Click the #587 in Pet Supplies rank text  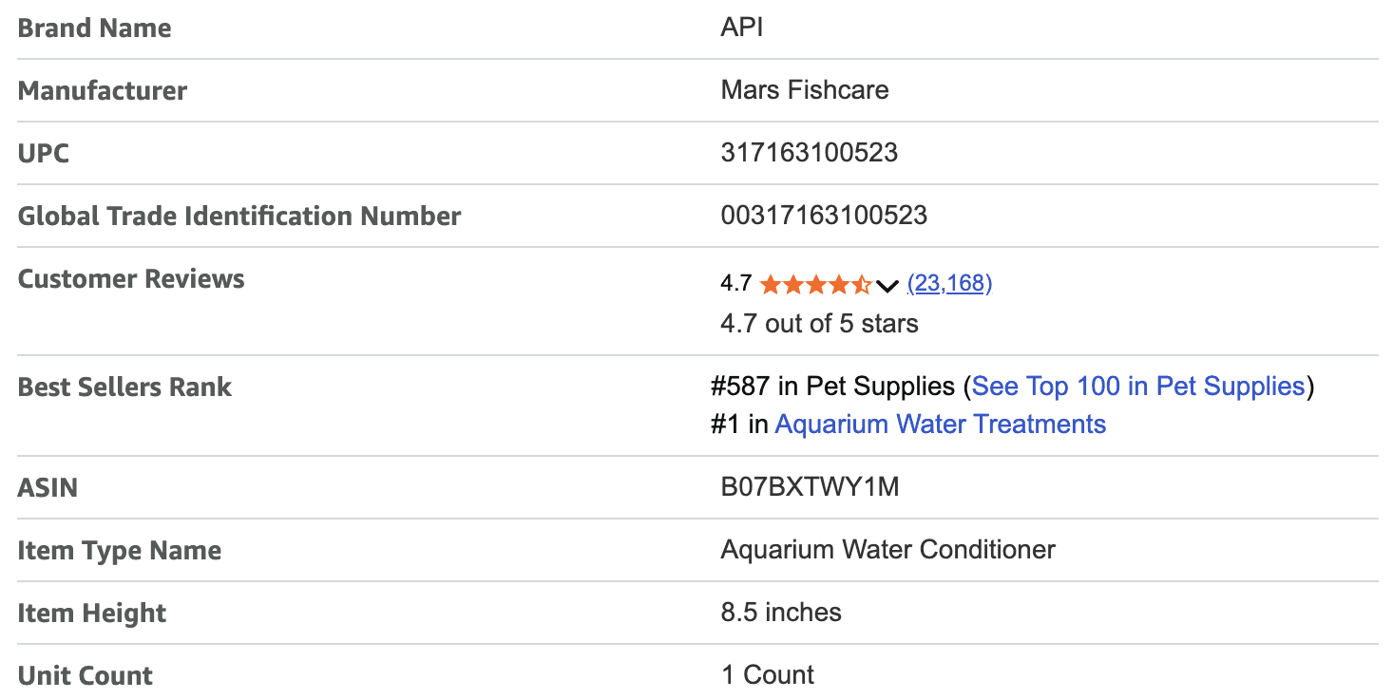[832, 387]
